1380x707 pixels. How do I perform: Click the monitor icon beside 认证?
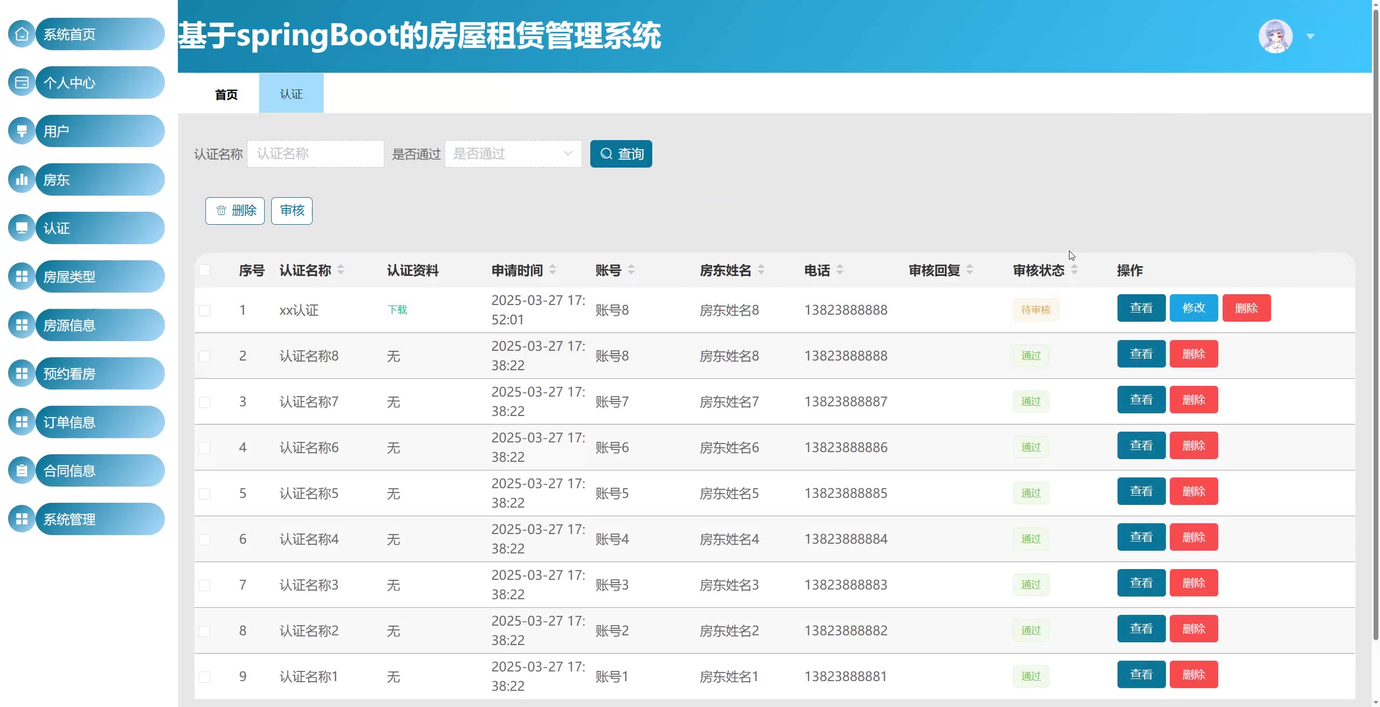[22, 228]
